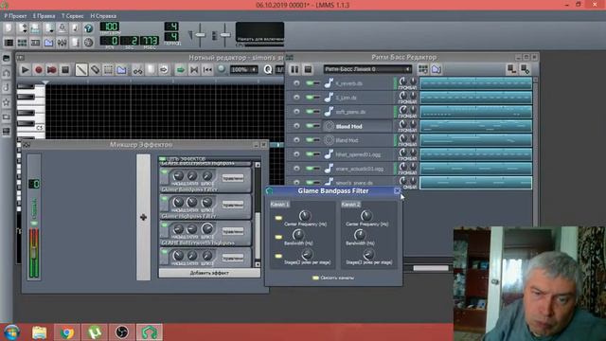Toggle the effects chain enable LED

point(162,158)
